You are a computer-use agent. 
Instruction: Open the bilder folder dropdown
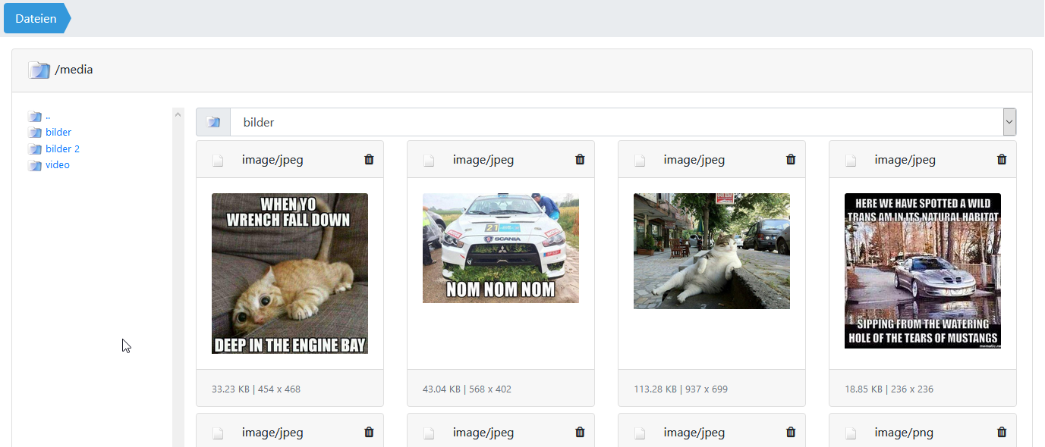pyautogui.click(x=623, y=122)
